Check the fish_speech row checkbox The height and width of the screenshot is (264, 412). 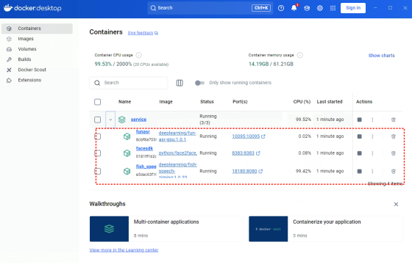(x=97, y=172)
